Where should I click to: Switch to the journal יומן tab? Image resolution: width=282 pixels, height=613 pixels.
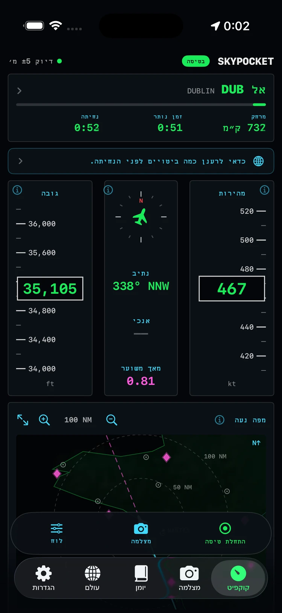(141, 579)
